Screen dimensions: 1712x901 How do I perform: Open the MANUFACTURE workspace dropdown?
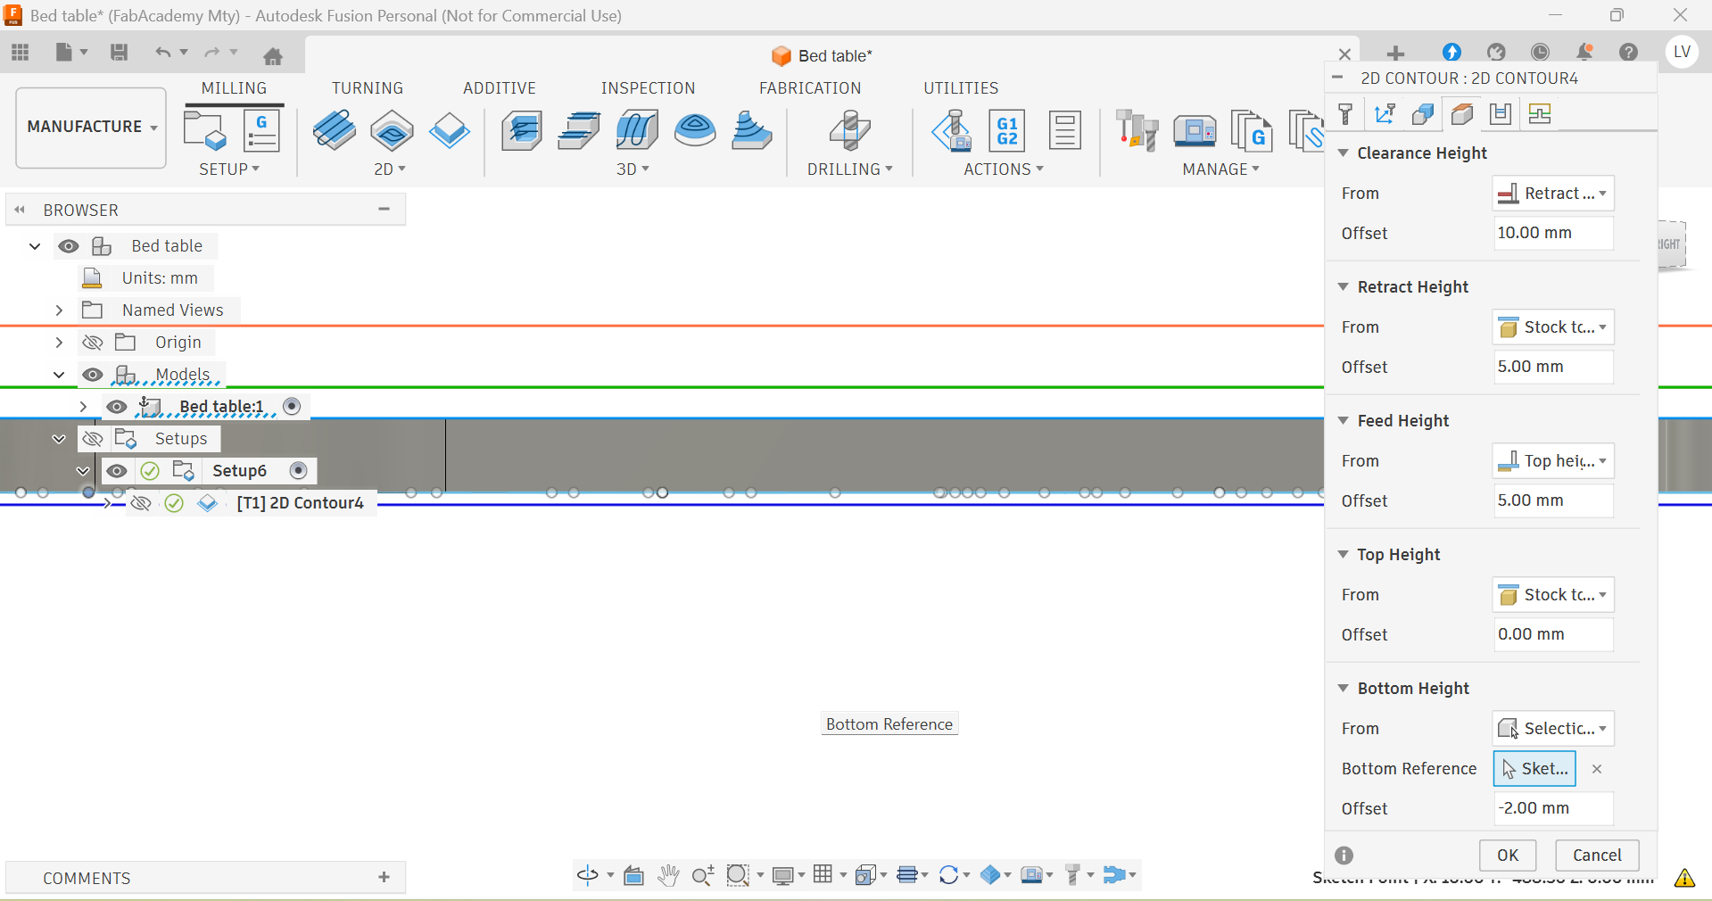tap(91, 128)
